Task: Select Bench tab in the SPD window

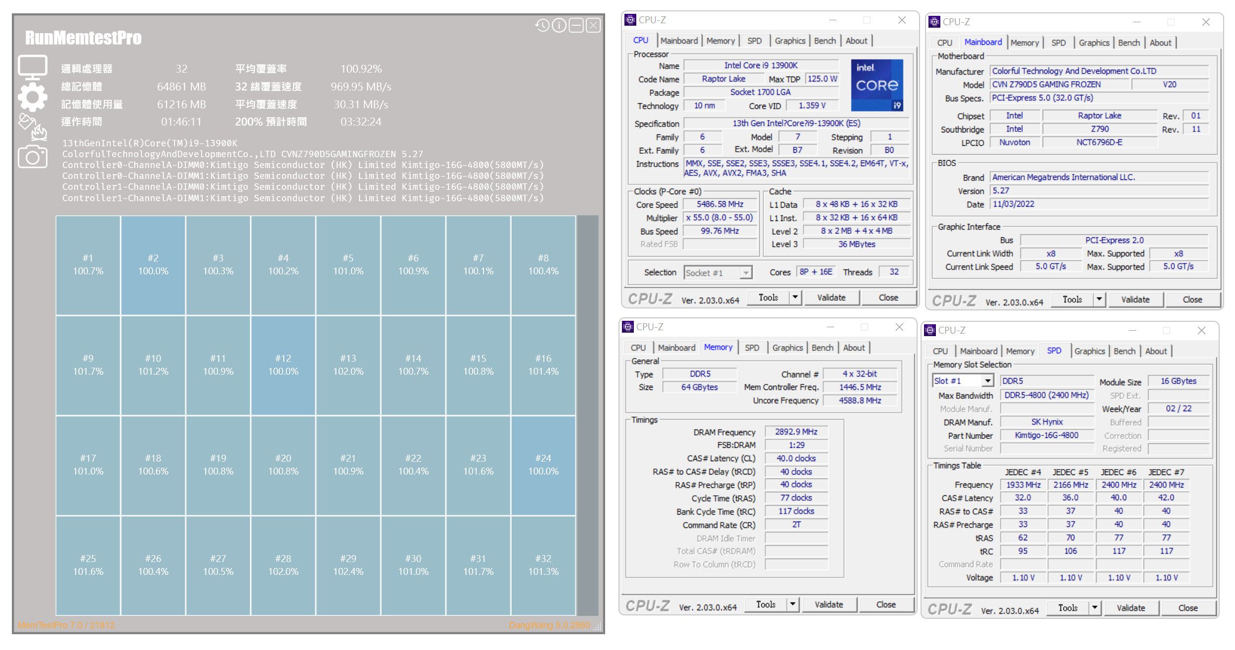Action: click(x=1124, y=351)
